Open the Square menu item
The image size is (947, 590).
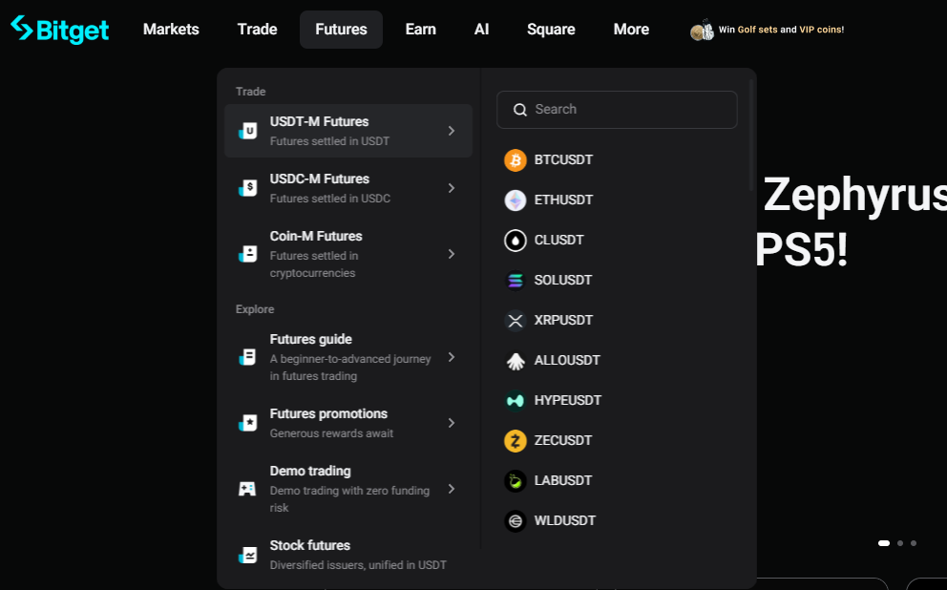[551, 29]
